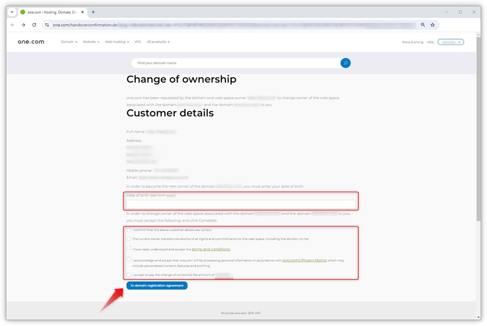Check 'I have read, understood and accept' terms box
The image size is (487, 326).
pos(129,248)
